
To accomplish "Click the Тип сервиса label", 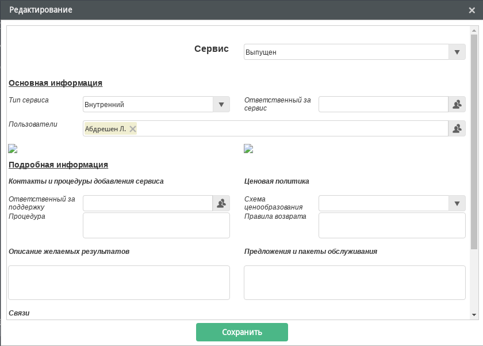I will pyautogui.click(x=29, y=100).
